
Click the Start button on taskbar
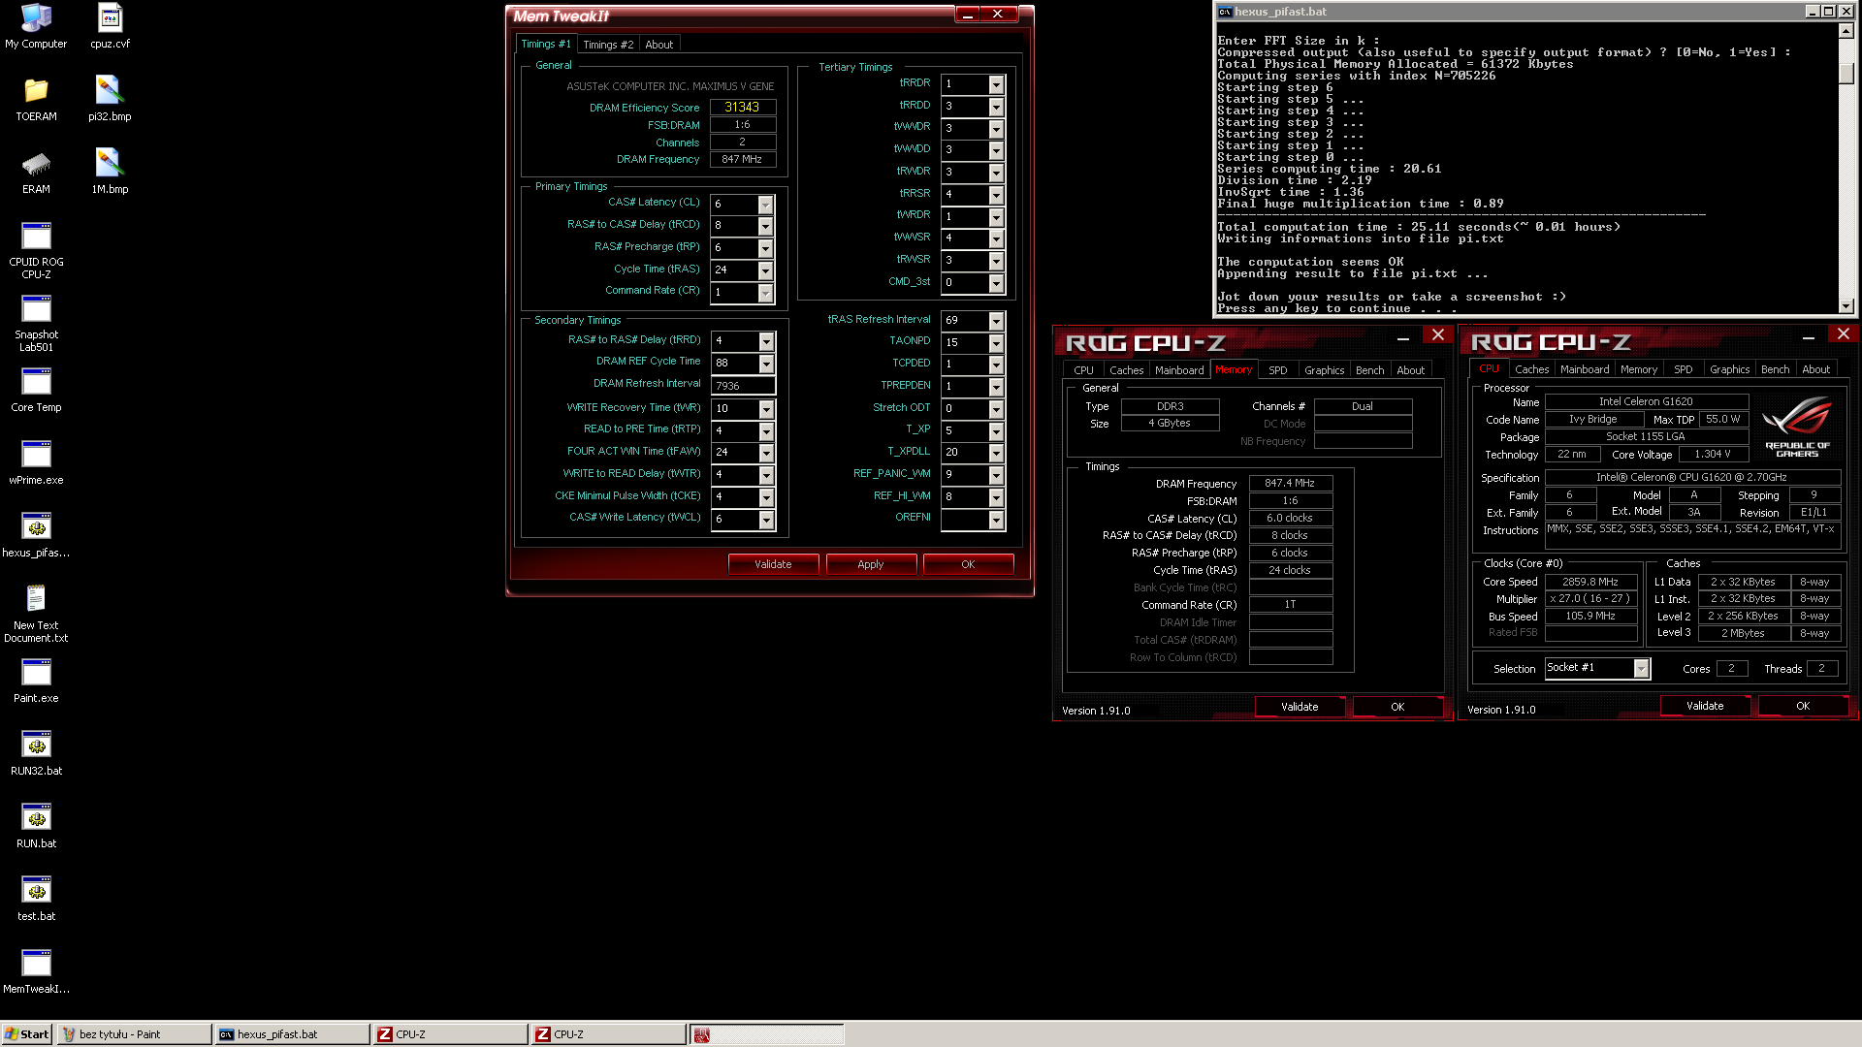coord(27,1034)
